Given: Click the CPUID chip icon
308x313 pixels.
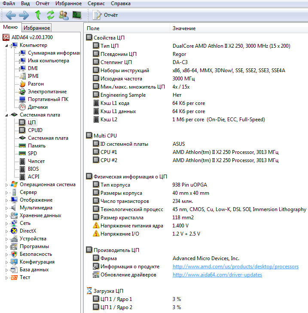Looking at the screenshot, I should (x=22, y=130).
